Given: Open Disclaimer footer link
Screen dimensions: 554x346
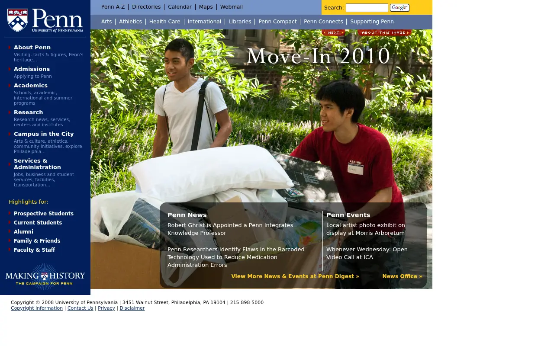Looking at the screenshot, I should coord(132,308).
